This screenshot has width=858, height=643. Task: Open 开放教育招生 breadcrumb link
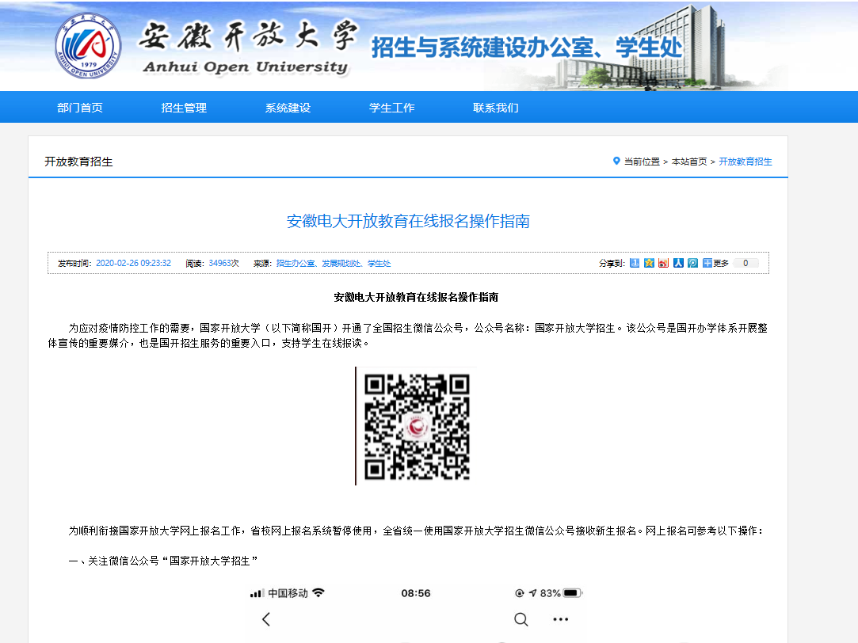click(x=746, y=162)
